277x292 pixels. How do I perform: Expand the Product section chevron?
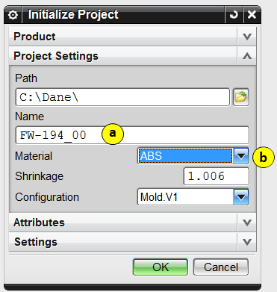pyautogui.click(x=247, y=37)
